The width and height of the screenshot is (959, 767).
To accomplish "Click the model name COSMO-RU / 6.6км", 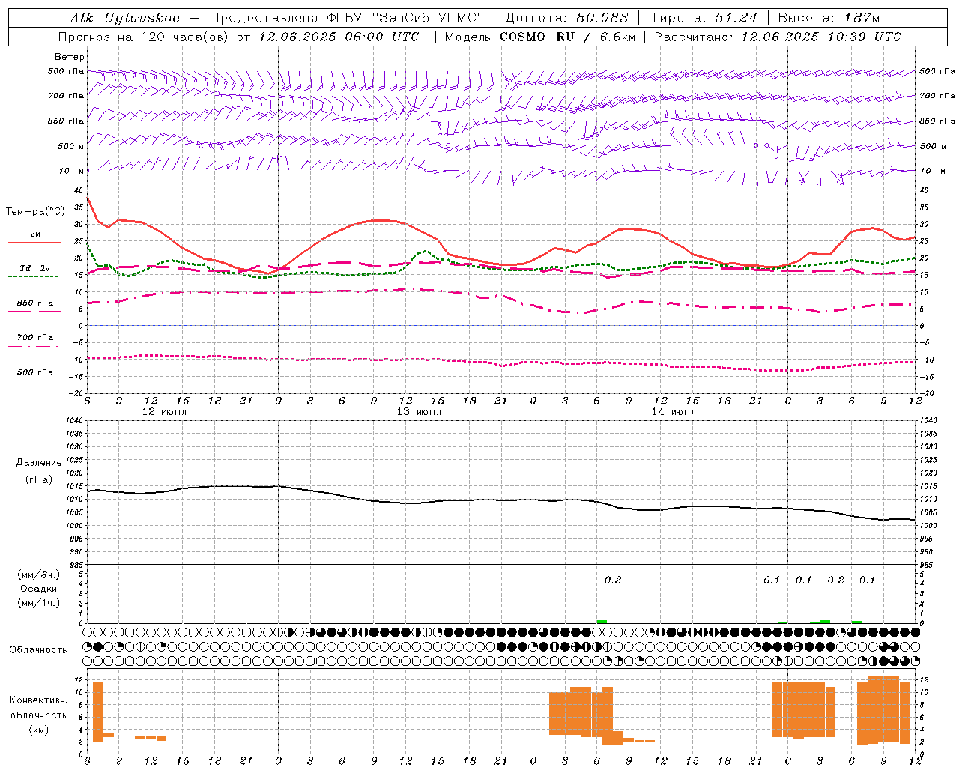I will click(567, 37).
